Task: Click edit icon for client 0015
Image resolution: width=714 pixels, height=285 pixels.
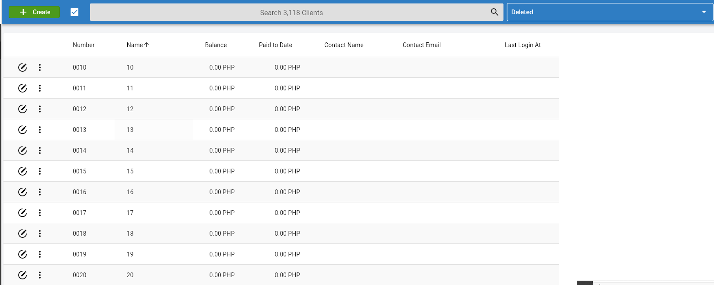Action: [x=23, y=171]
